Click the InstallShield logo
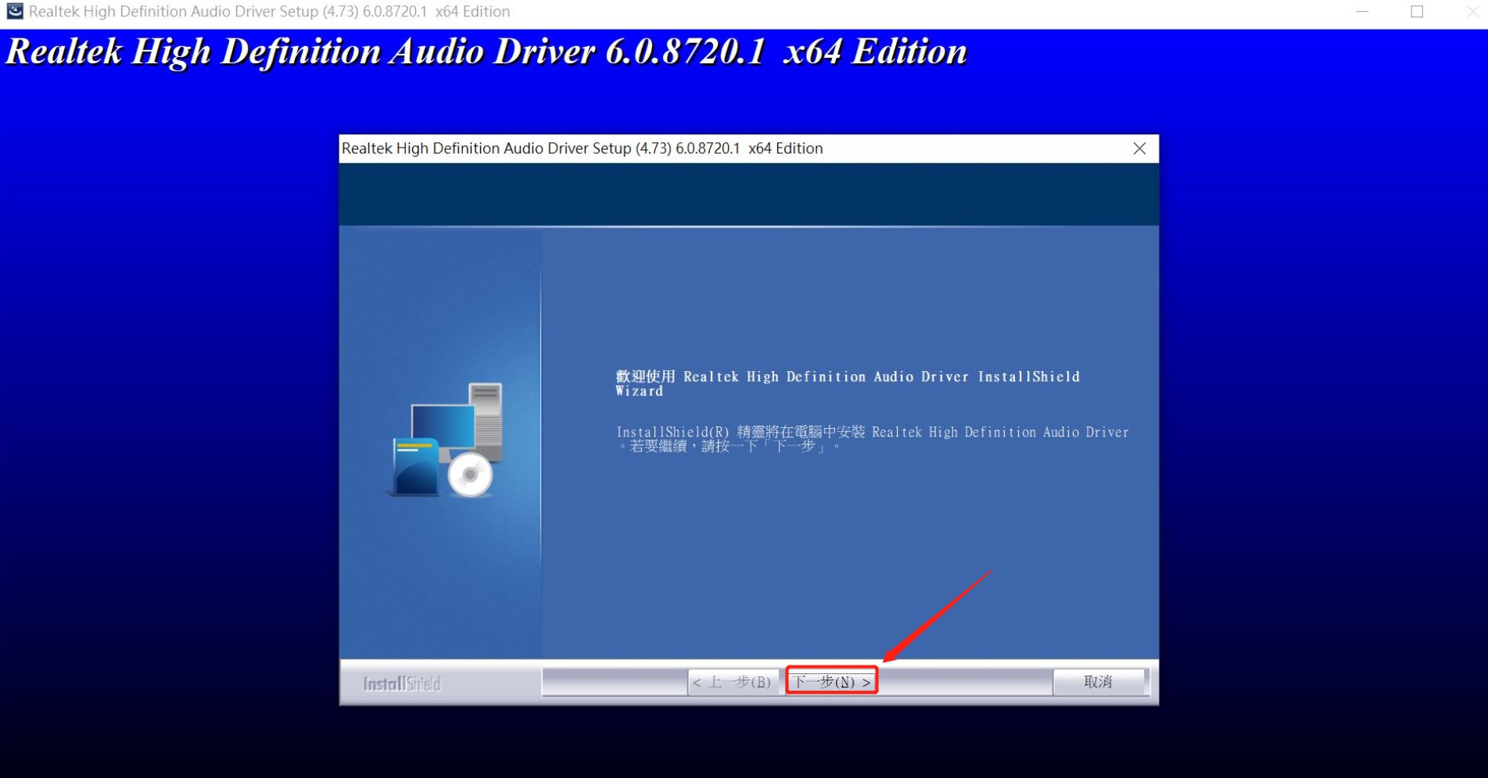1488x778 pixels. click(401, 683)
